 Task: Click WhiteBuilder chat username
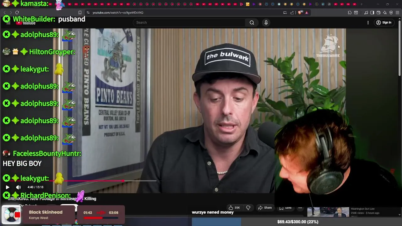coord(34,19)
